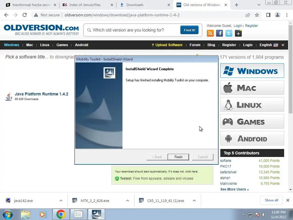Expand java142.exe download options
The image size is (293, 220).
point(61,201)
